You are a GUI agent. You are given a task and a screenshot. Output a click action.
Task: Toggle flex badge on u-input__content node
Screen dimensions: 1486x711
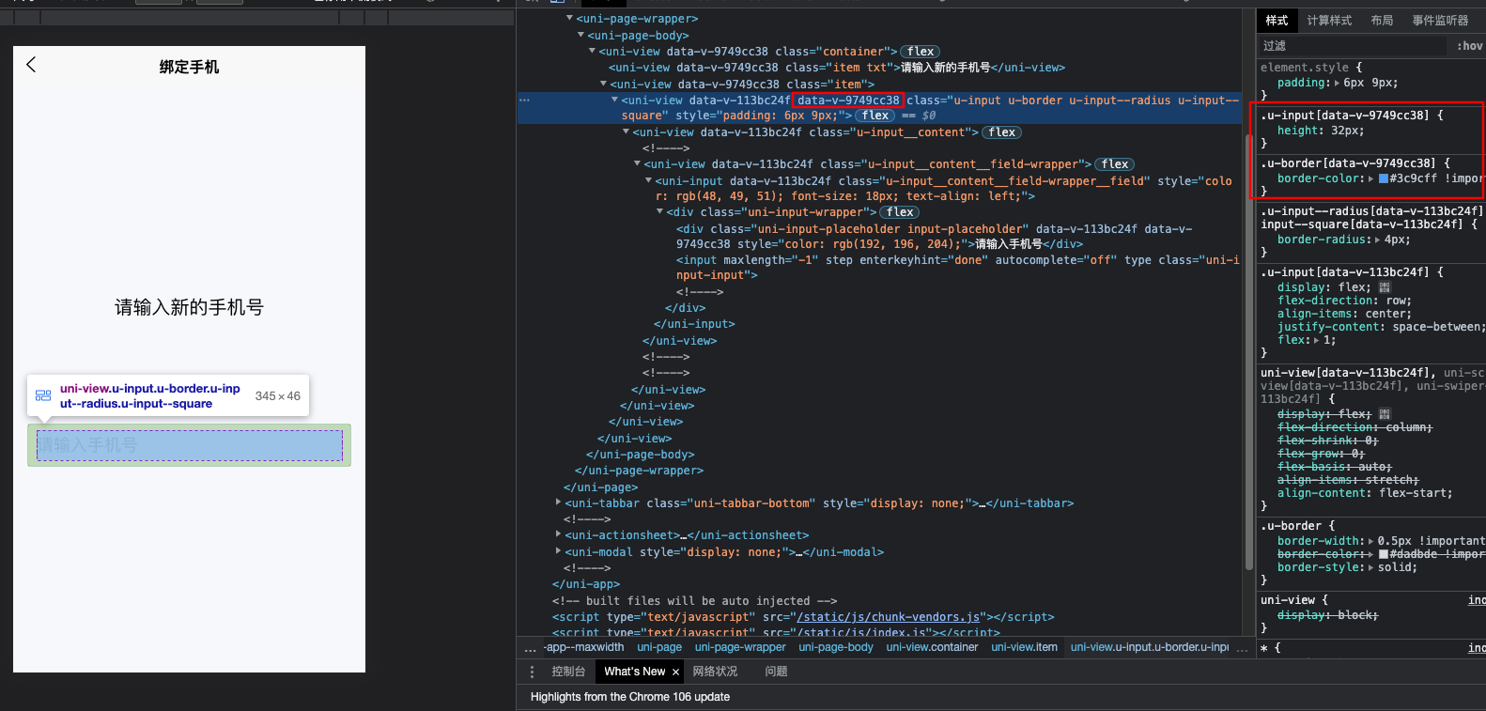pyautogui.click(x=1002, y=132)
